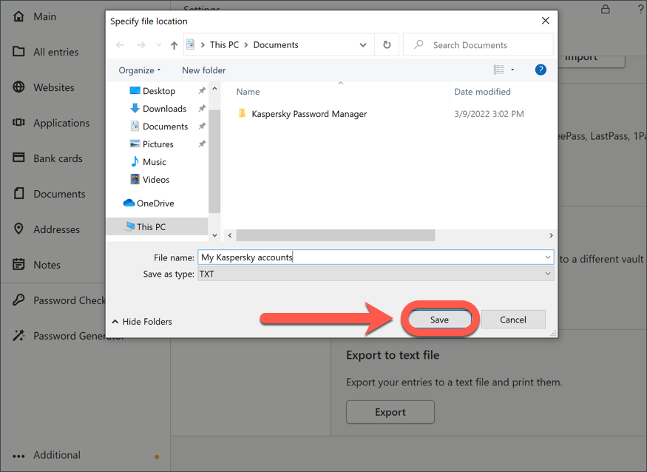Click horizontal scrollbar left arrow

tap(230, 235)
